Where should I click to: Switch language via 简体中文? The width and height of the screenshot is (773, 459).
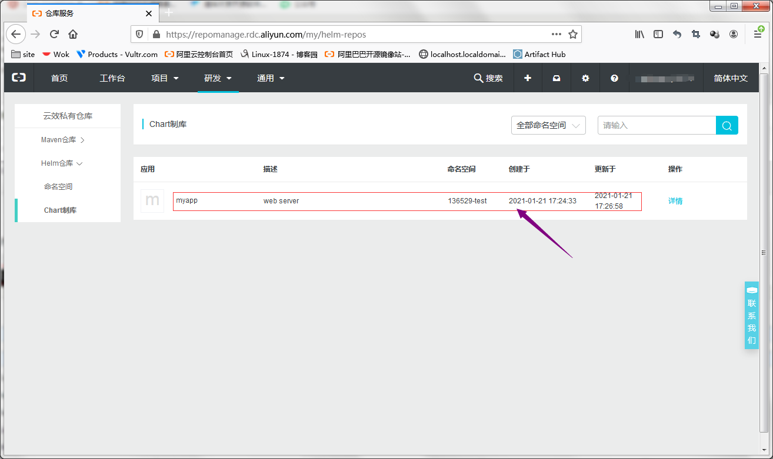pos(731,78)
